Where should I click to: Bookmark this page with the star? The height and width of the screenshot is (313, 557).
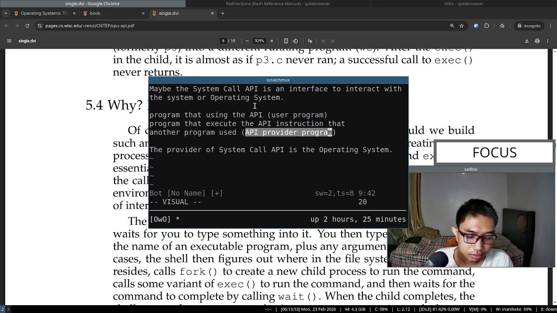(462, 26)
